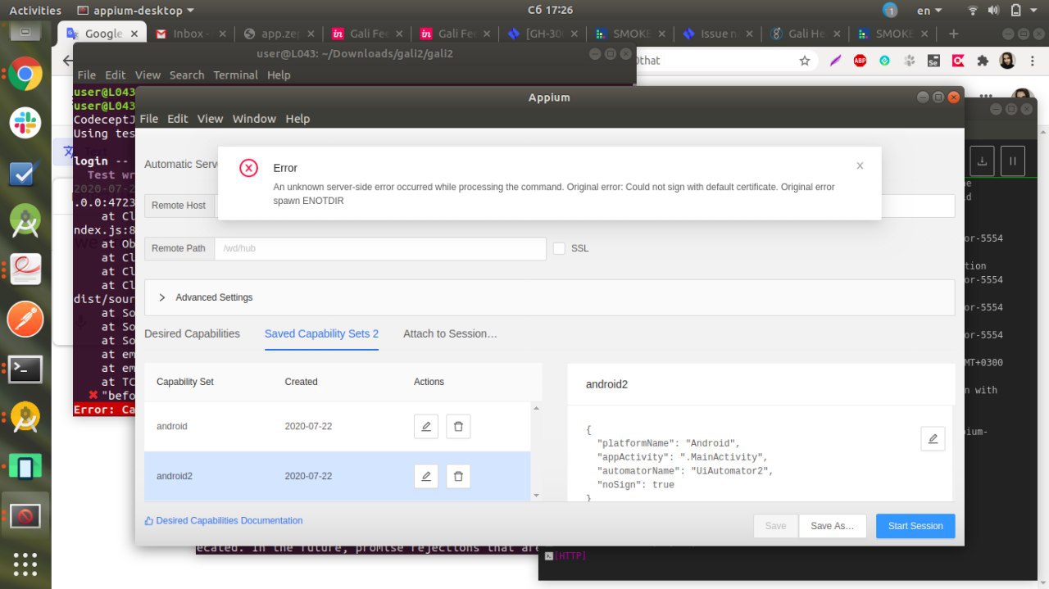The width and height of the screenshot is (1049, 589).
Task: Delete the android capability set
Action: pos(458,426)
